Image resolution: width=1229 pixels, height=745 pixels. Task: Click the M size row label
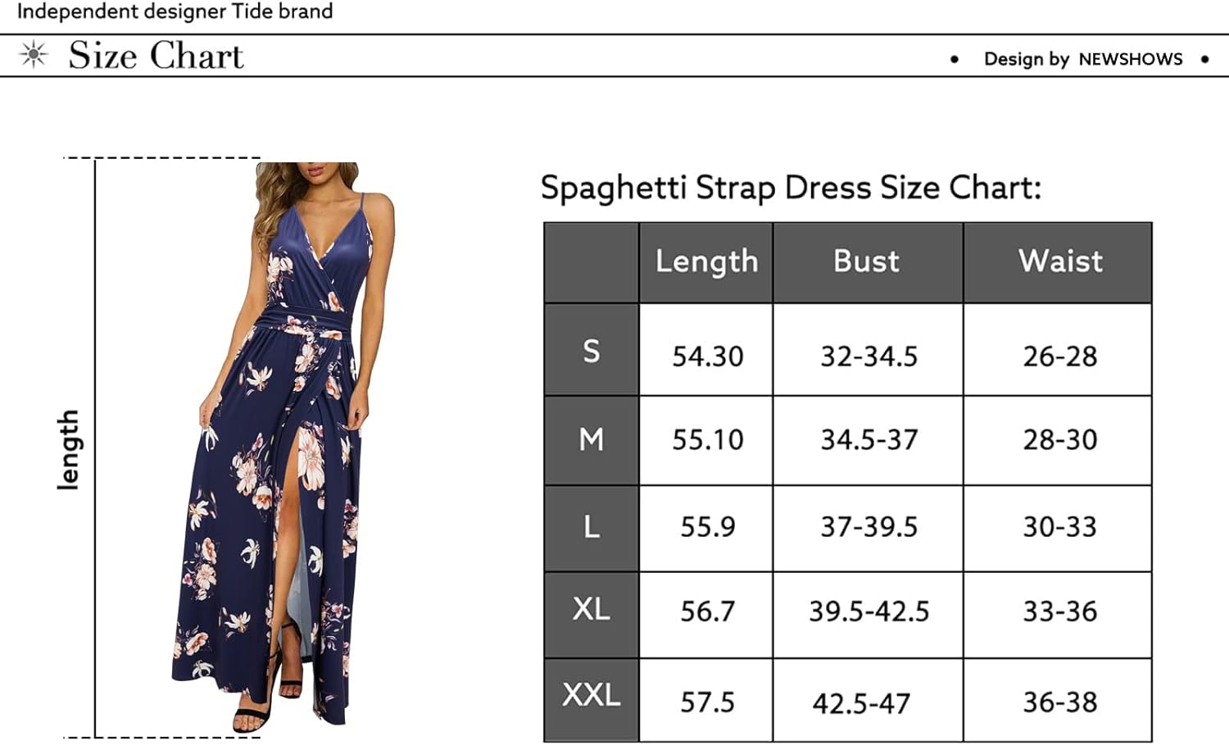click(x=591, y=440)
